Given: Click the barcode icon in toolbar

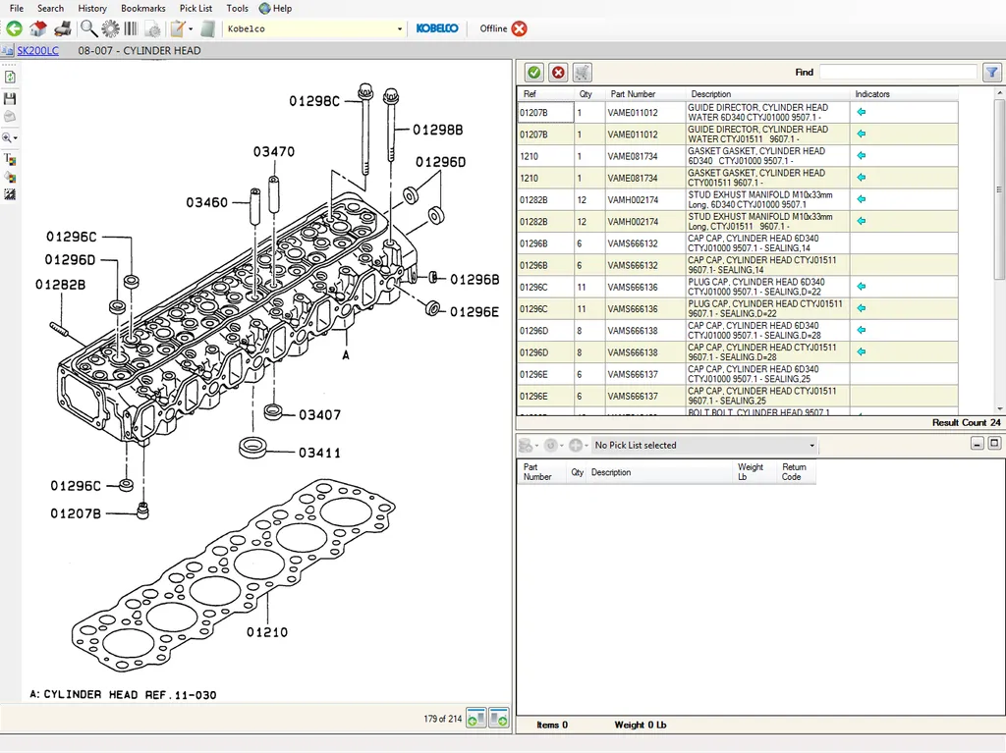Looking at the screenshot, I should pyautogui.click(x=131, y=29).
